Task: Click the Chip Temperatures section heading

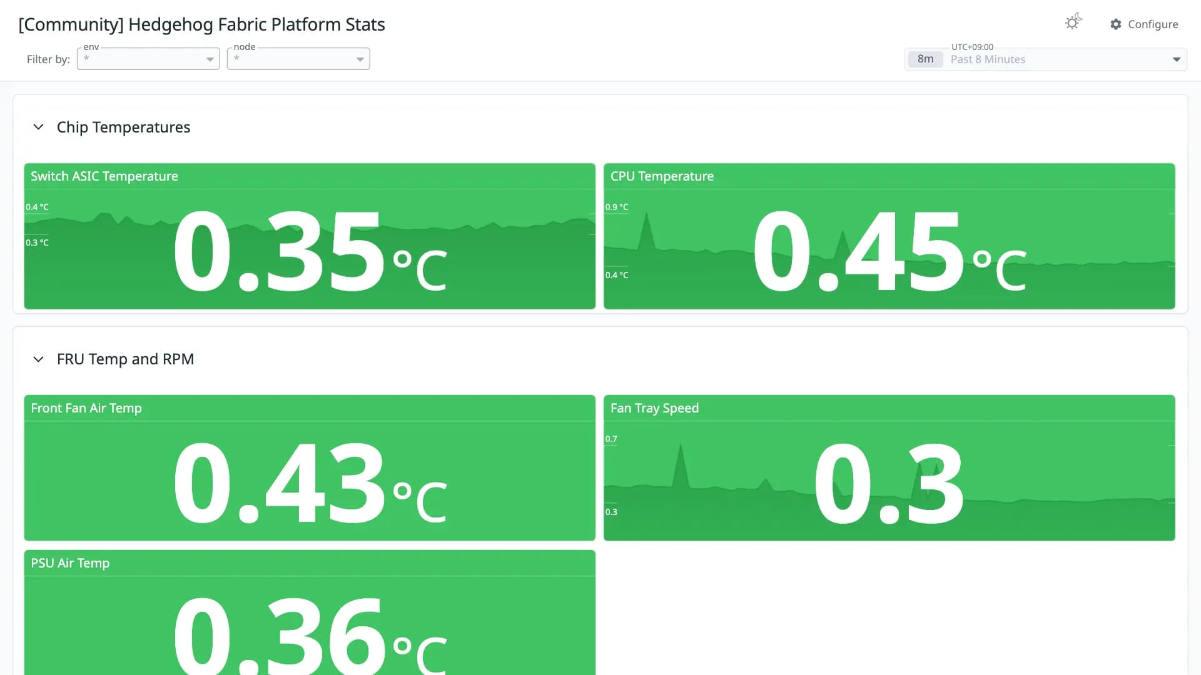Action: coord(123,127)
